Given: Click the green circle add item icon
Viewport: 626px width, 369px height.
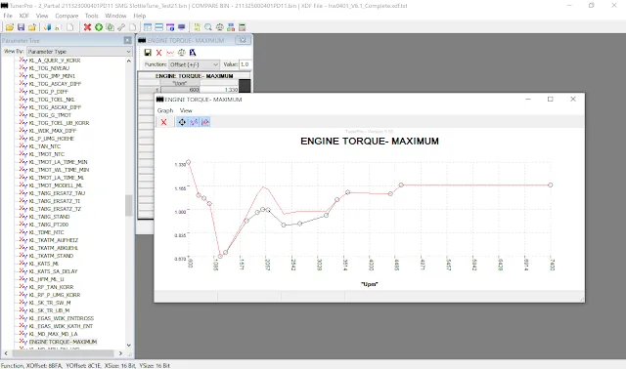Looking at the screenshot, I should tap(98, 27).
